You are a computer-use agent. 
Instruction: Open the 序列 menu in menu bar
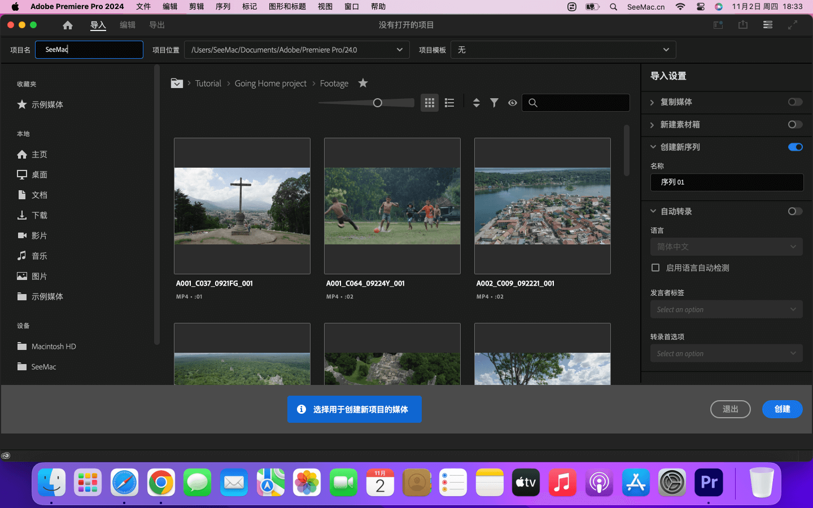coord(223,7)
